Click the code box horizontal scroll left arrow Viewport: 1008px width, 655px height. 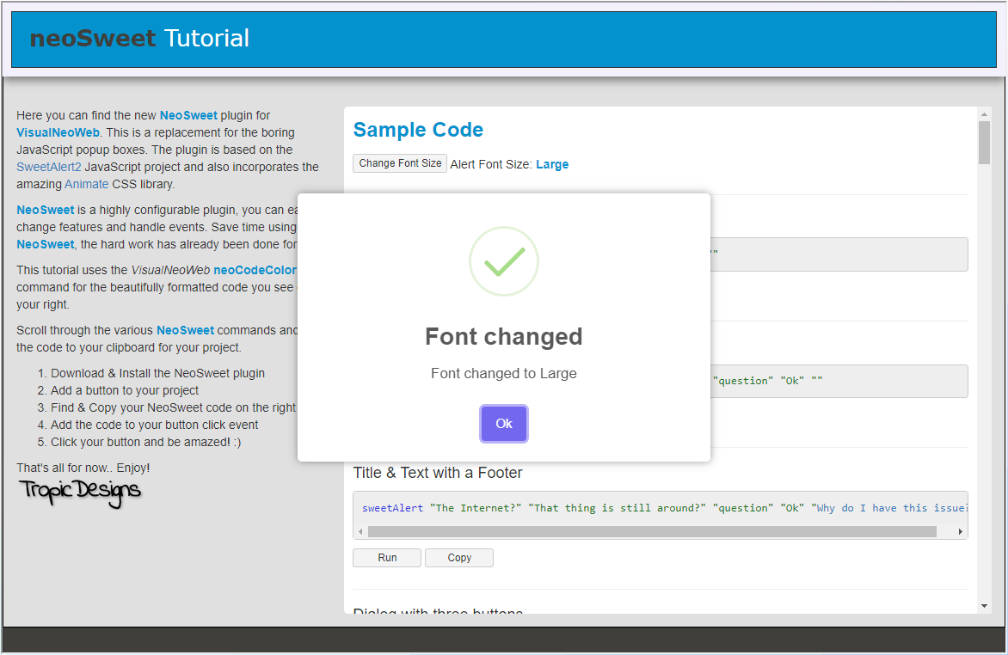(x=360, y=531)
